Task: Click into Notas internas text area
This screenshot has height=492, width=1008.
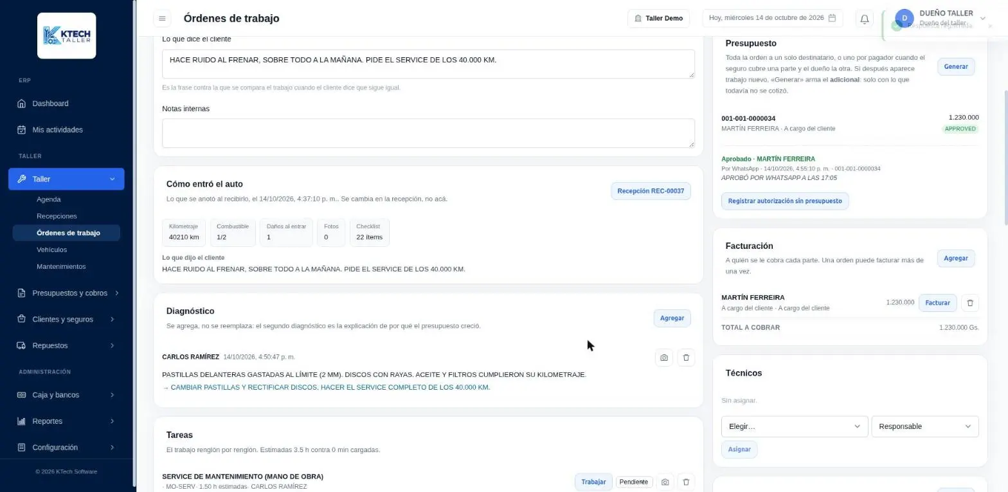Action: pos(428,133)
